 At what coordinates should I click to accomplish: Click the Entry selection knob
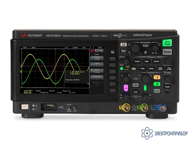coord(126,61)
